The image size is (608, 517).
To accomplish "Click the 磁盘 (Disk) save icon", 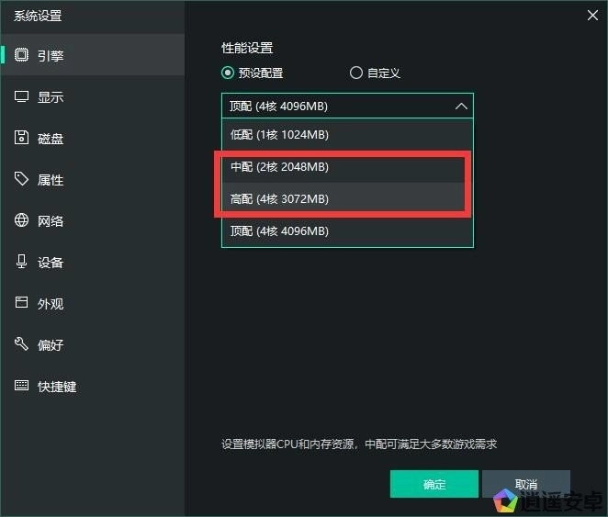I will click(21, 139).
